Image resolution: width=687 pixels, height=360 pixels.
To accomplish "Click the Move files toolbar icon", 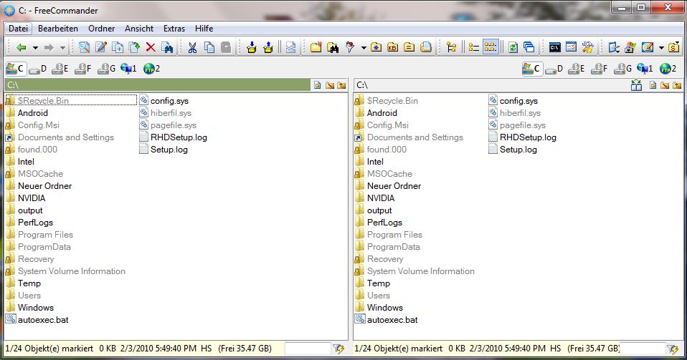I will click(x=134, y=47).
